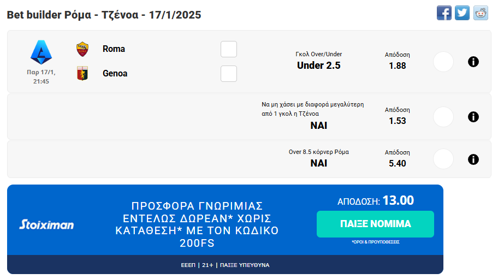Click the Serie A league logo
Screen dimensions: 492x279
click(x=41, y=53)
